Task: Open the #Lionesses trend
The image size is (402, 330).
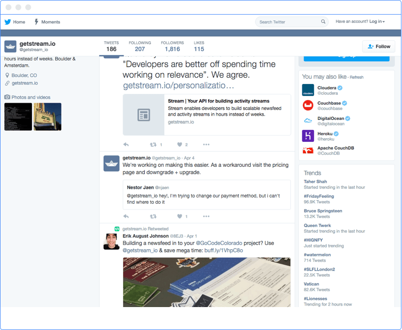Action: pyautogui.click(x=315, y=299)
